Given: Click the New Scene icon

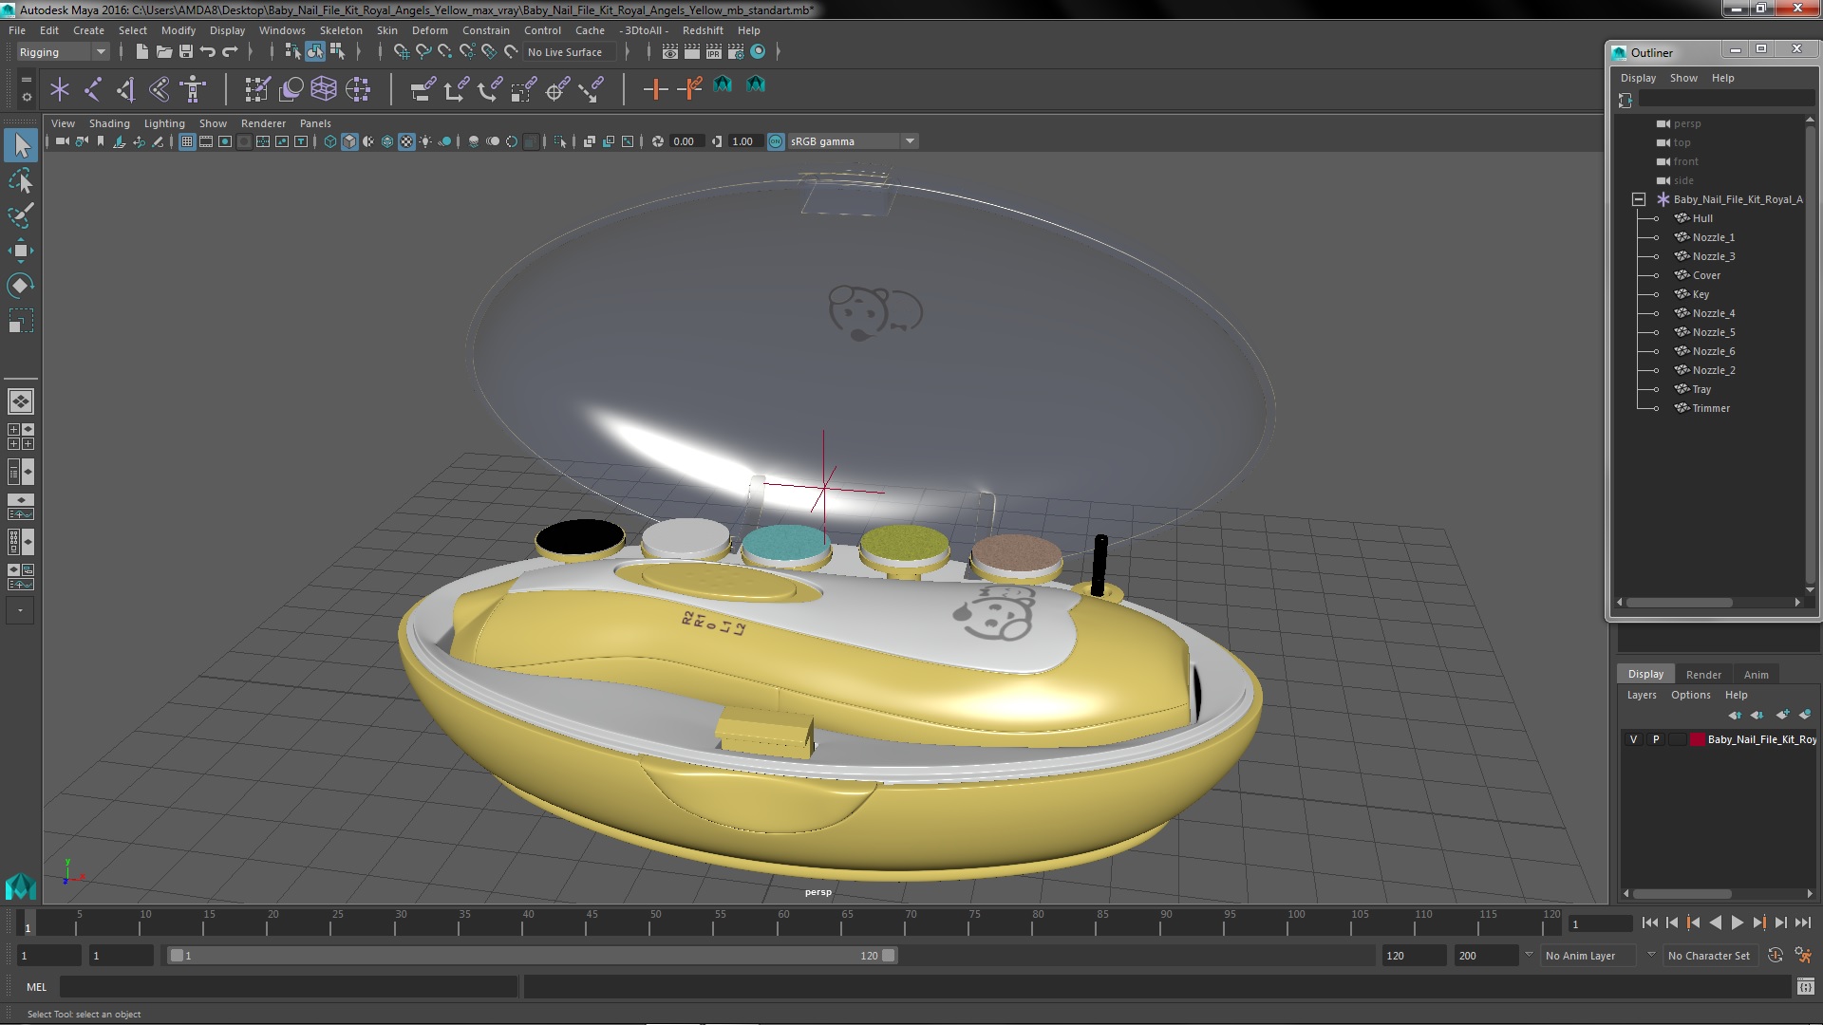Looking at the screenshot, I should [142, 52].
